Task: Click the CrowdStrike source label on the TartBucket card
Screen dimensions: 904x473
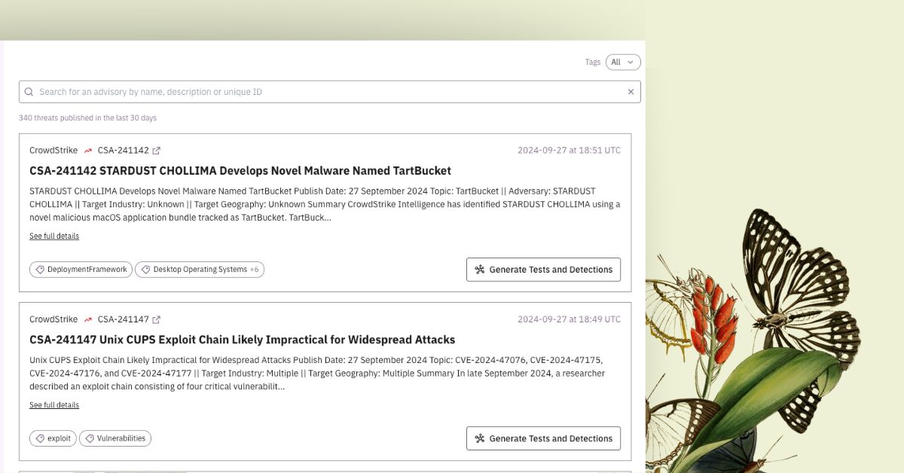Action: coord(53,151)
